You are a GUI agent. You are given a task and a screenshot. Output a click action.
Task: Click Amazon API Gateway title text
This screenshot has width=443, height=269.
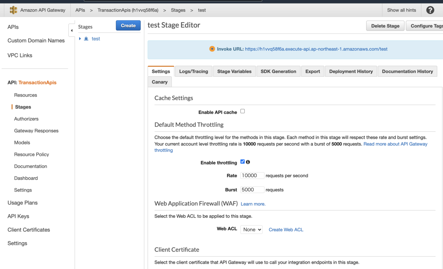[43, 10]
